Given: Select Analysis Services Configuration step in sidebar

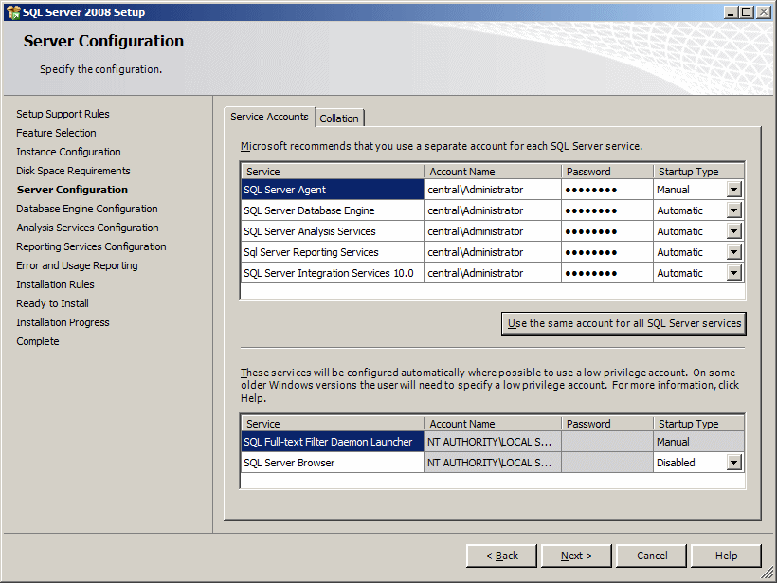Looking at the screenshot, I should tap(87, 228).
